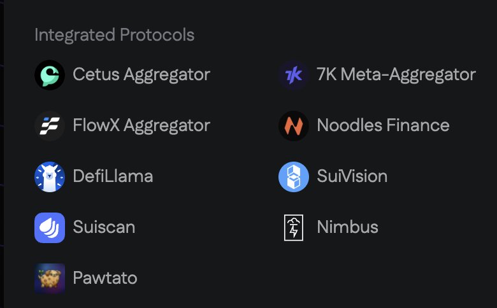Go to FlowX Aggregator protocol

(x=141, y=125)
